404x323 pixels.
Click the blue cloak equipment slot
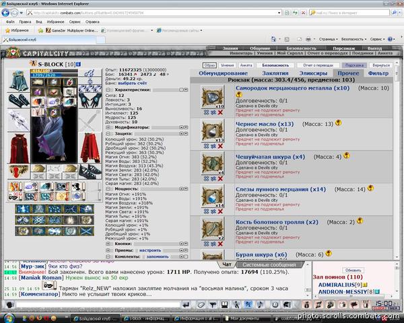coord(19,81)
